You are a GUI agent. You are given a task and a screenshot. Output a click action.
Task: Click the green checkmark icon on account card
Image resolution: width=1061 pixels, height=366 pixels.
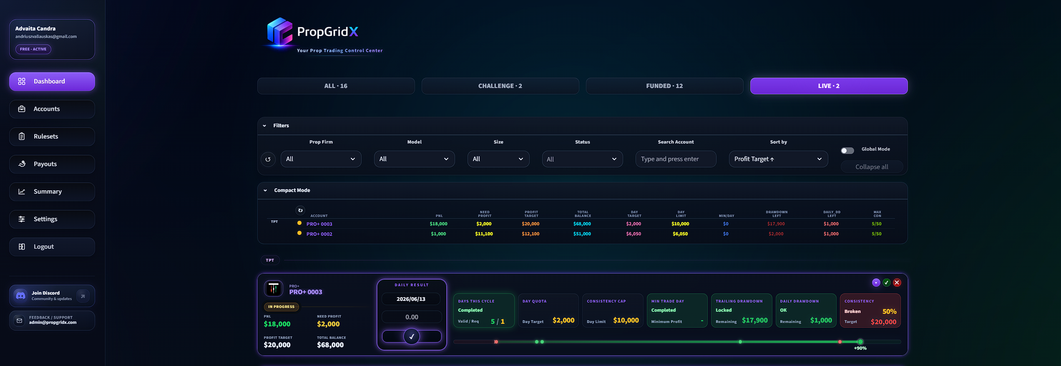(x=887, y=283)
